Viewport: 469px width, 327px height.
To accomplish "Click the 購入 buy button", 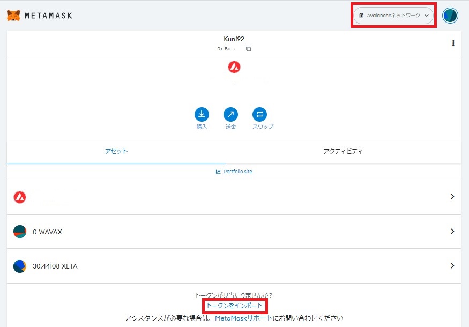I will point(202,118).
